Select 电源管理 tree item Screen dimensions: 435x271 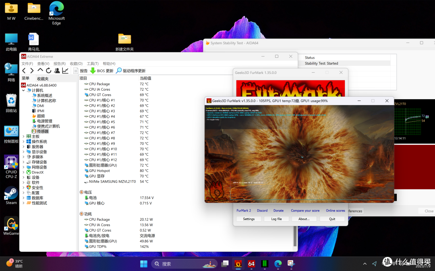pyautogui.click(x=42, y=121)
